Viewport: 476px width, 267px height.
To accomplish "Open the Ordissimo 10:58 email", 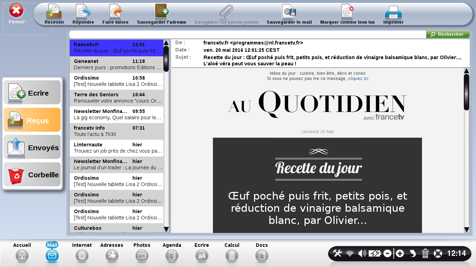I will tap(116, 81).
